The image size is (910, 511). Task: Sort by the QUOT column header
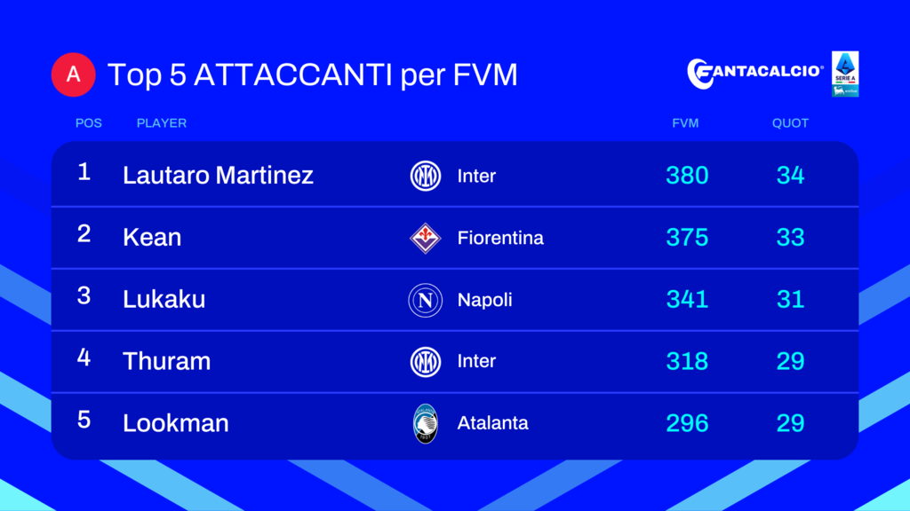[790, 123]
